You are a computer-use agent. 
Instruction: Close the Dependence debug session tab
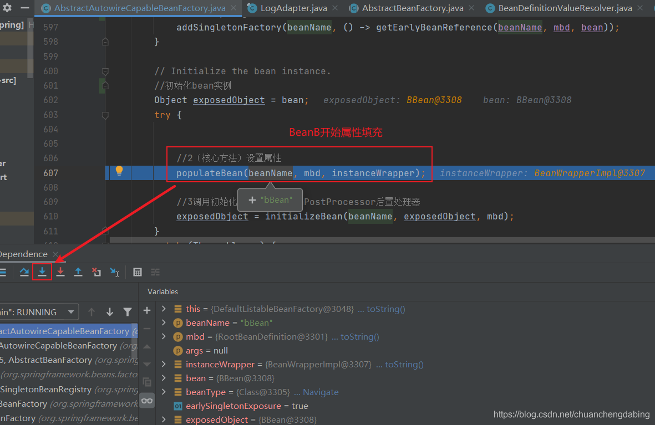pyautogui.click(x=55, y=254)
